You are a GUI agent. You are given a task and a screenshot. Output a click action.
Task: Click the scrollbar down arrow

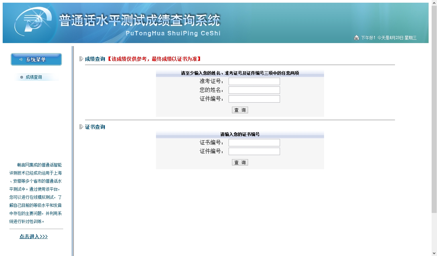[x=434, y=253]
